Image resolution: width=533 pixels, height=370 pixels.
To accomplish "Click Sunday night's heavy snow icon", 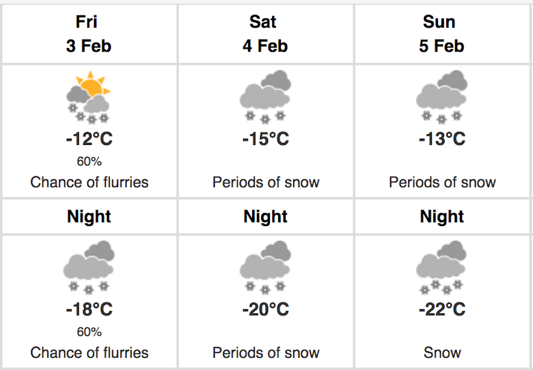I will pyautogui.click(x=441, y=268).
